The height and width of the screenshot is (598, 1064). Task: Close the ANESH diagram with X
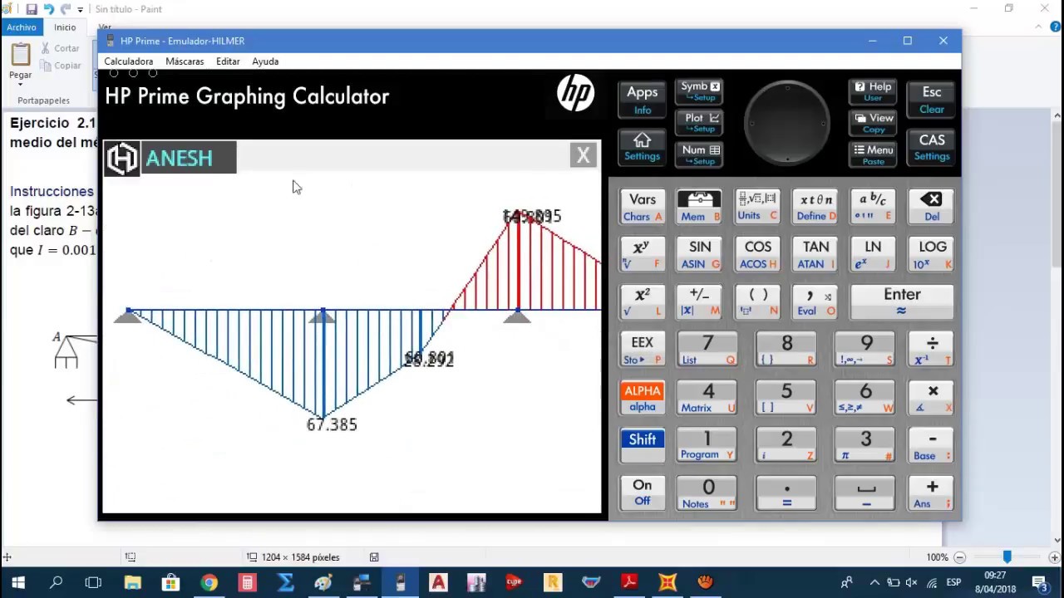click(x=583, y=155)
